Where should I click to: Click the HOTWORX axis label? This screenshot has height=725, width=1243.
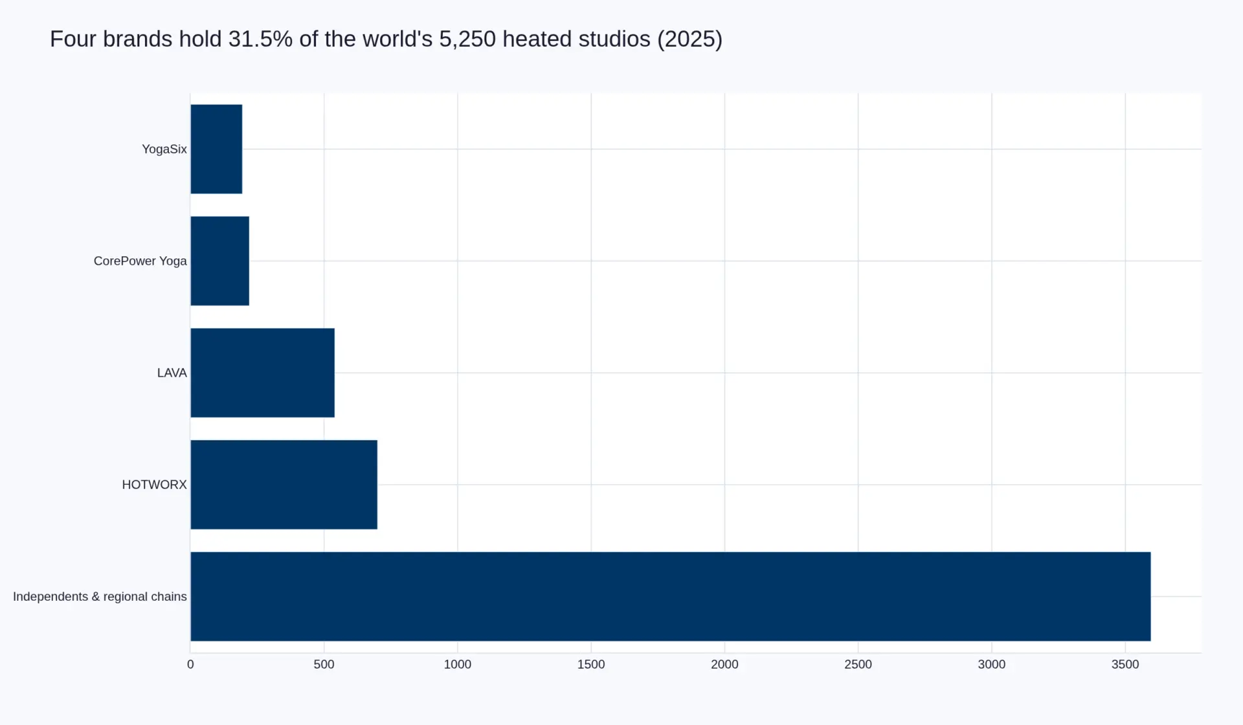coord(154,485)
